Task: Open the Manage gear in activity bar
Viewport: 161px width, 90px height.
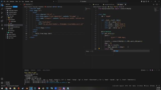Action: point(2,83)
